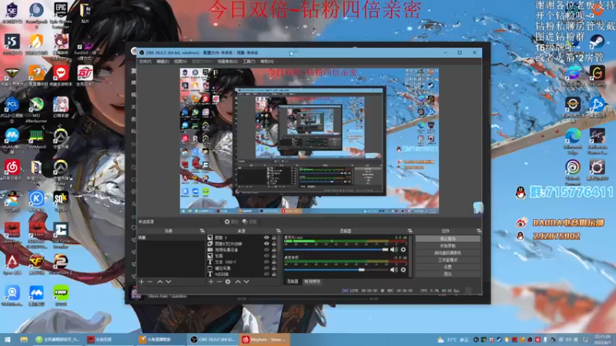Pop out the 来源 panel dock icon
This screenshot has height=346, width=616.
(x=278, y=231)
